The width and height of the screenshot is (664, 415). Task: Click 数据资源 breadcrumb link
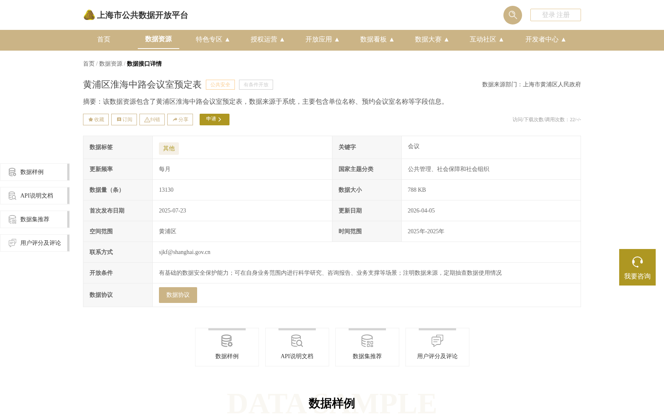tap(111, 64)
